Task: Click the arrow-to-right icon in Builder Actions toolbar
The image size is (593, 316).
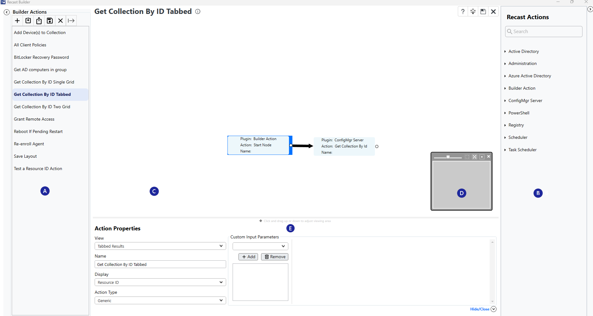Action: click(71, 21)
